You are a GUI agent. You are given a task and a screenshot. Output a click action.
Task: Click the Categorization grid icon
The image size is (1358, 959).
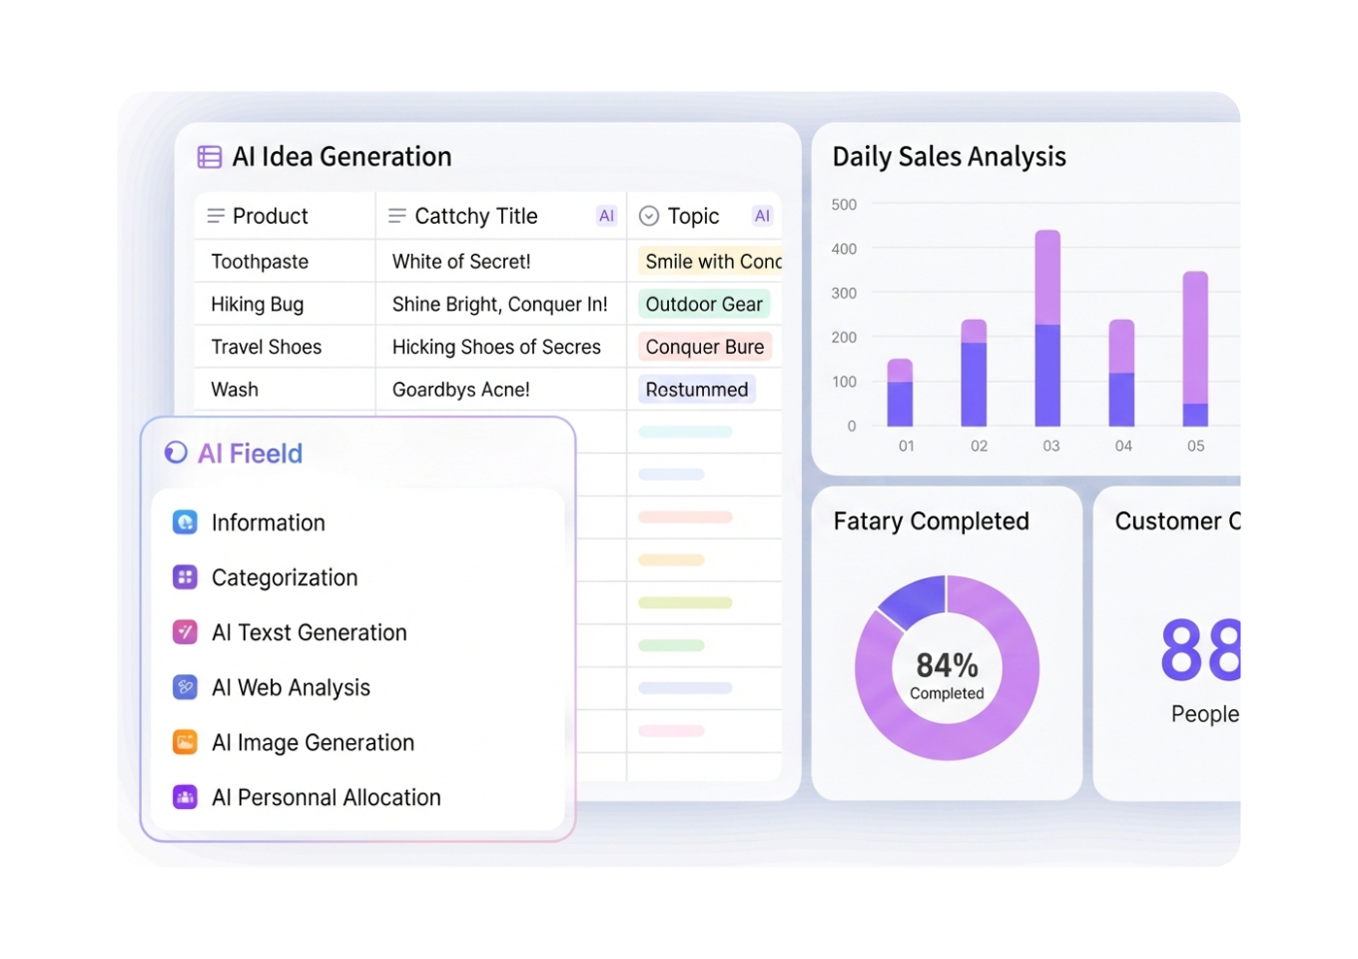tap(185, 576)
